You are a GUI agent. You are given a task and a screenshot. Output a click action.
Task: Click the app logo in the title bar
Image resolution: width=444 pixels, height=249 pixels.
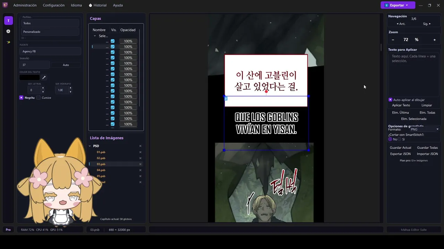5,5
